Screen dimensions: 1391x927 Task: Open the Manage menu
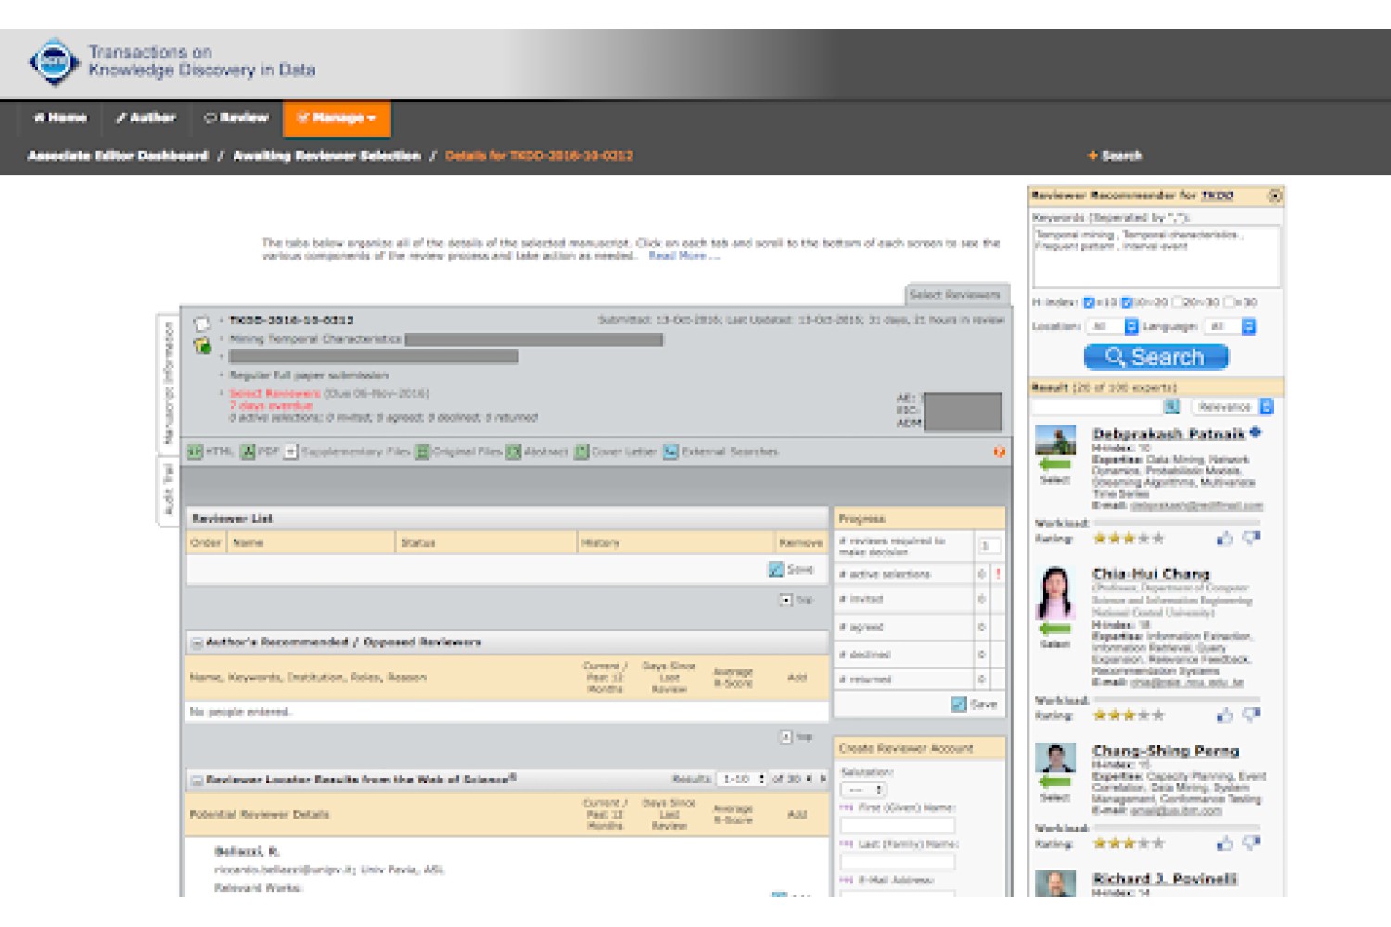click(x=337, y=119)
